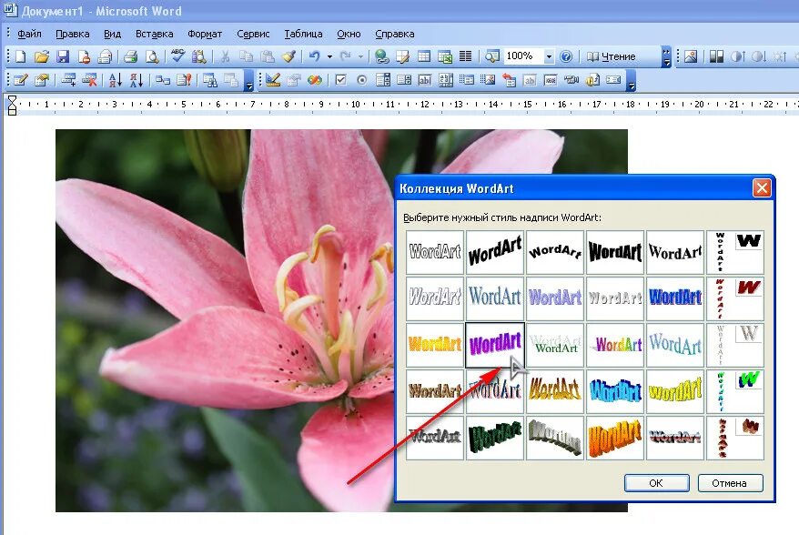Click the Research books icon
The width and height of the screenshot is (799, 535).
tap(198, 56)
